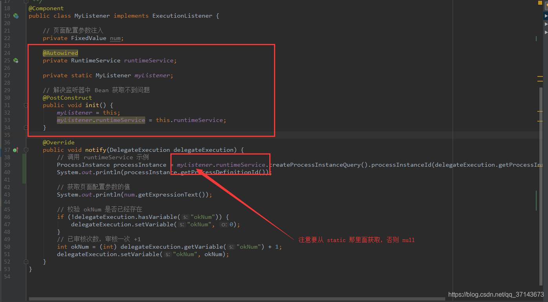Click the yellow inspection status square at top right
Image resolution: width=548 pixels, height=302 pixels.
tap(540, 2)
